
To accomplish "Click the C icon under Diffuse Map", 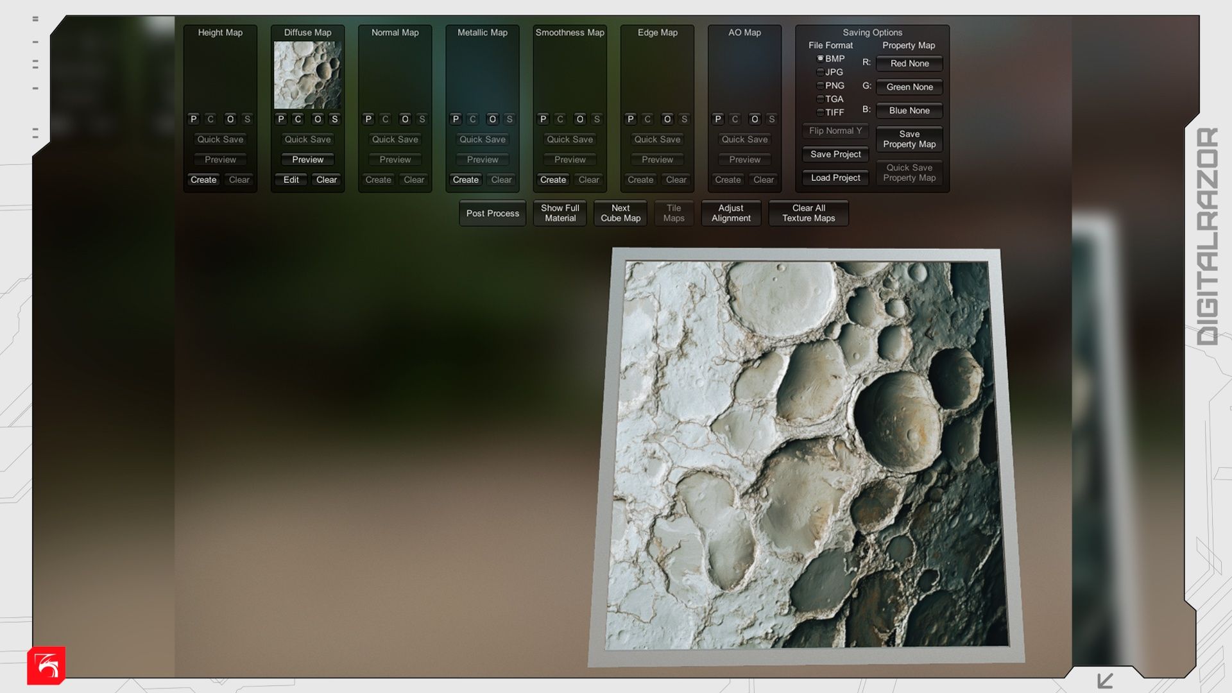I will tap(298, 119).
